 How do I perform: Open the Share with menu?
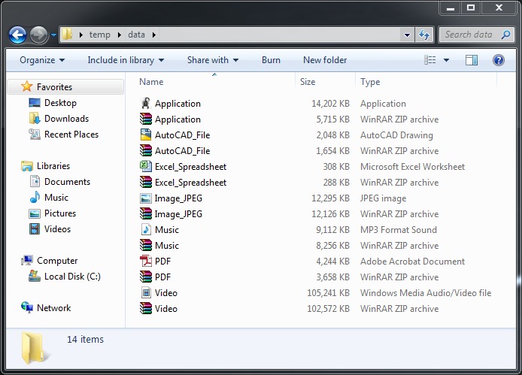coord(213,60)
